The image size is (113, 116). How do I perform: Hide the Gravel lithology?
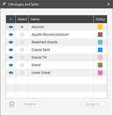point(11,65)
